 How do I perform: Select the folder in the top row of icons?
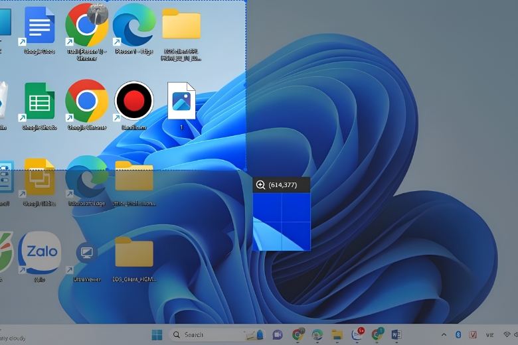click(x=181, y=33)
